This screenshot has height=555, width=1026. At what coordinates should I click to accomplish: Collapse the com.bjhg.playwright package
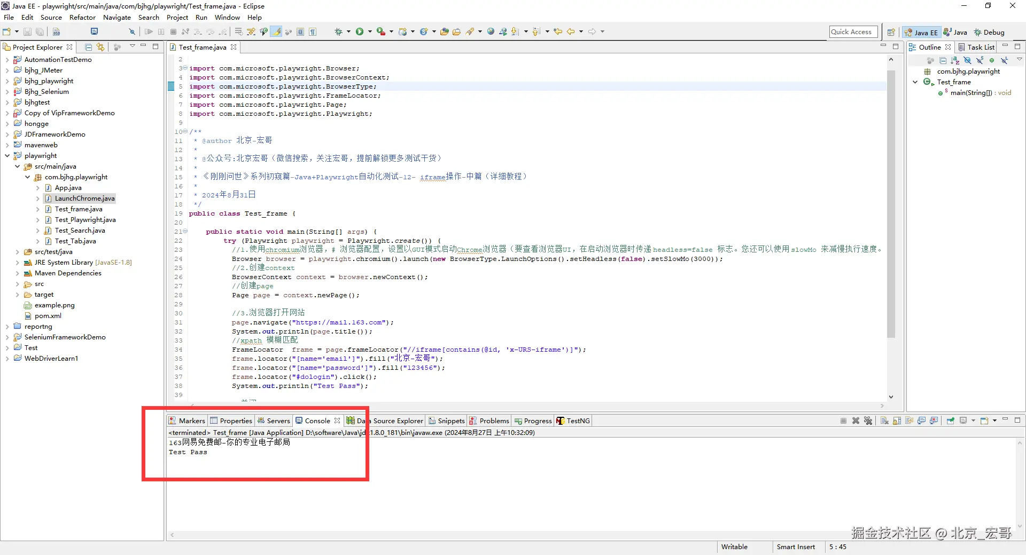point(27,177)
